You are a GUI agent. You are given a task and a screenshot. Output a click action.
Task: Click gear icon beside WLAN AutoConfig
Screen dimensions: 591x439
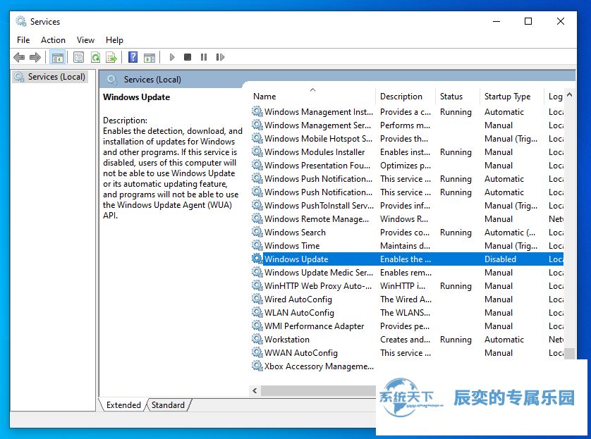coord(257,312)
